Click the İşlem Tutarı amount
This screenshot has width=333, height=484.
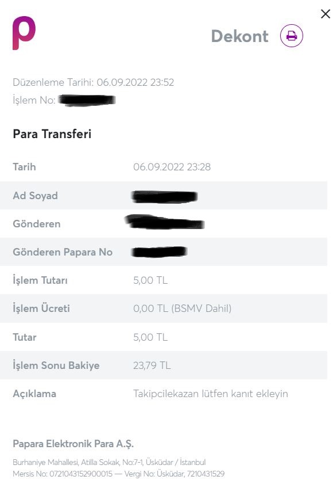(x=150, y=280)
